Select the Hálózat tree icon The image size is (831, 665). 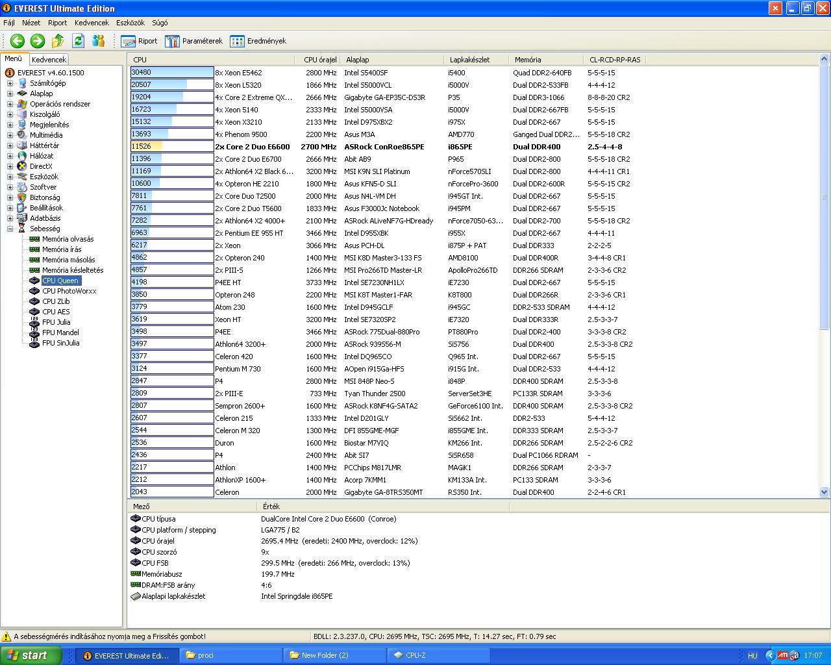[x=23, y=156]
